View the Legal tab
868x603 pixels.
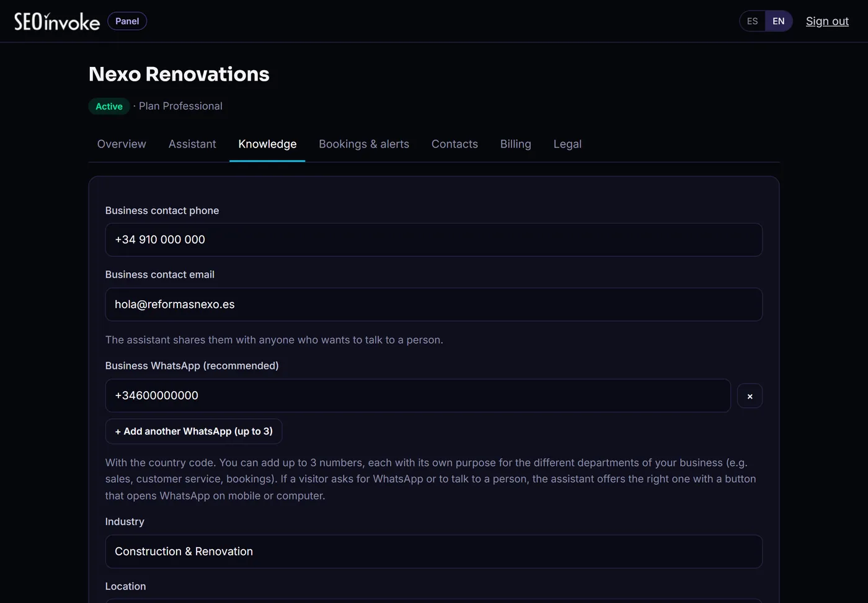point(567,144)
